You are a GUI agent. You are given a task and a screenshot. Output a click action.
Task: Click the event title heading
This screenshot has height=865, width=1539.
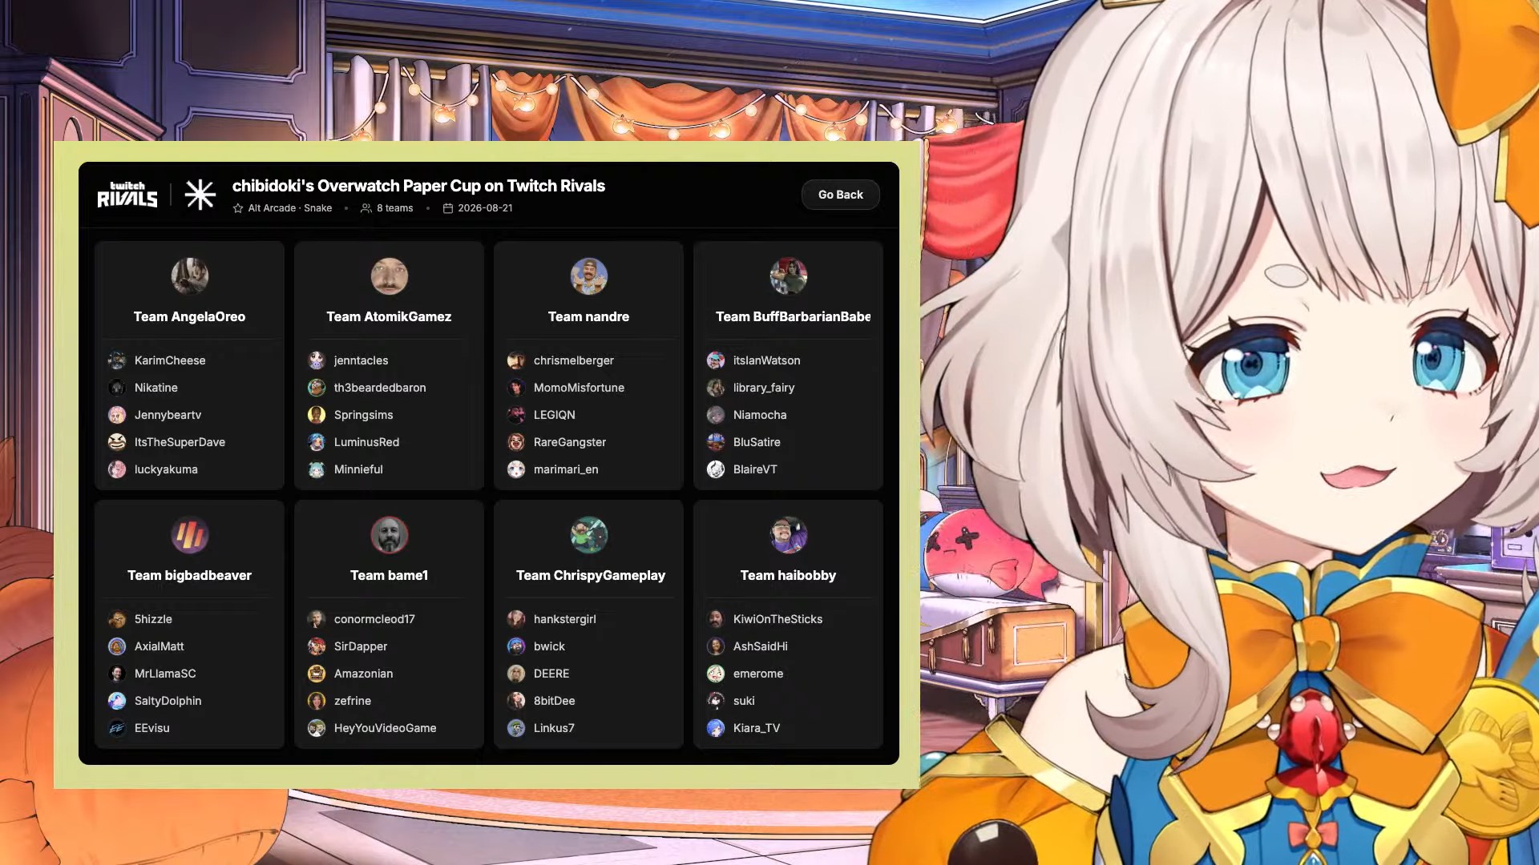[418, 186]
